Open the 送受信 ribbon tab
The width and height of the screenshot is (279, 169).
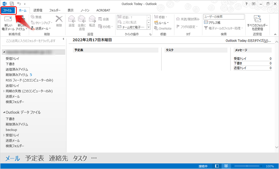coord(38,10)
